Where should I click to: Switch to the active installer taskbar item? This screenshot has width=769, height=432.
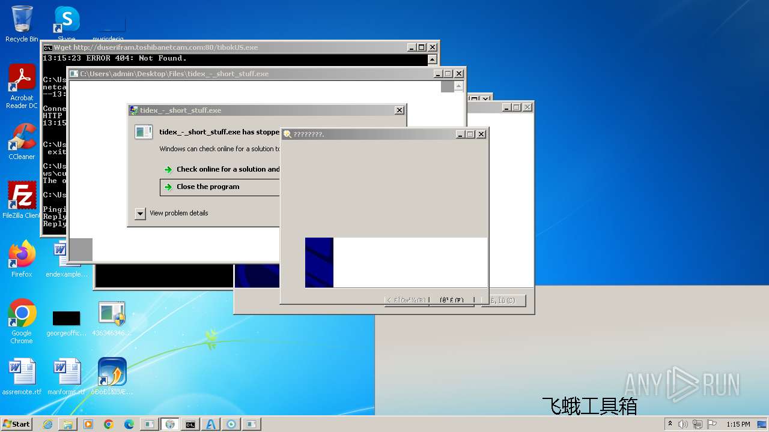[x=170, y=424]
